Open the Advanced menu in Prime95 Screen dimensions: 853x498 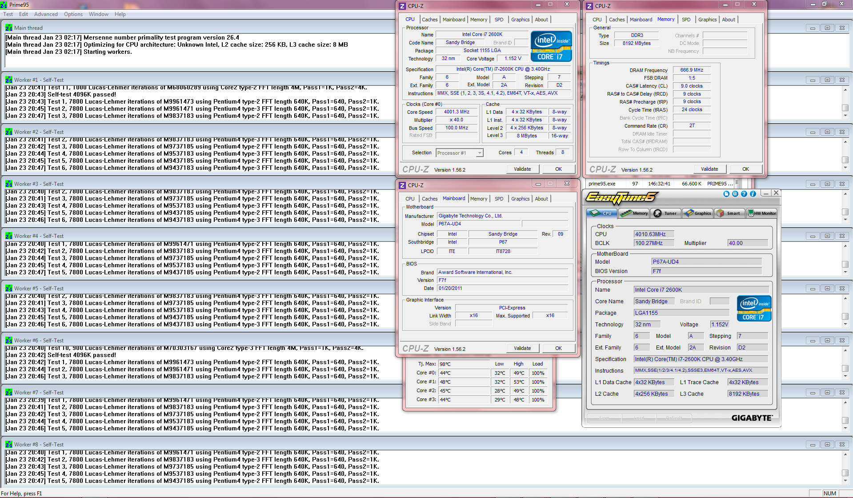(46, 14)
